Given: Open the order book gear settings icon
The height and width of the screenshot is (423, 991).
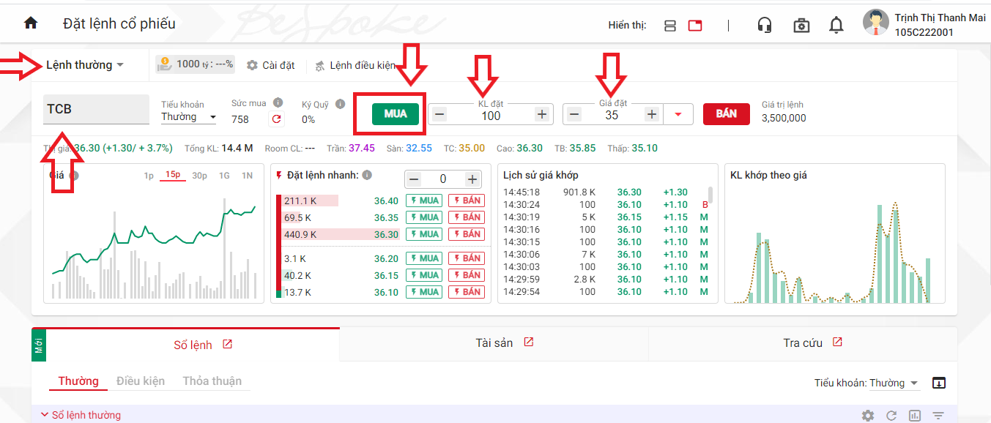Looking at the screenshot, I should pos(868,416).
